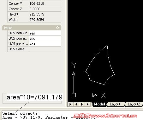Click the UCS origin square icon
Image resolution: width=143 pixels, height=120 pixels.
tap(74, 95)
